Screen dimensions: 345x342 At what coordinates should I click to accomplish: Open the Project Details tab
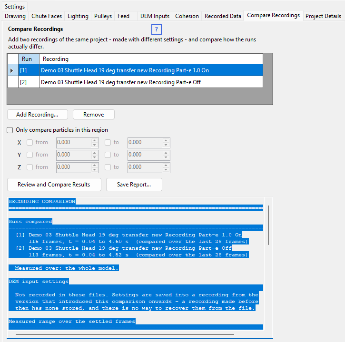pos(323,16)
